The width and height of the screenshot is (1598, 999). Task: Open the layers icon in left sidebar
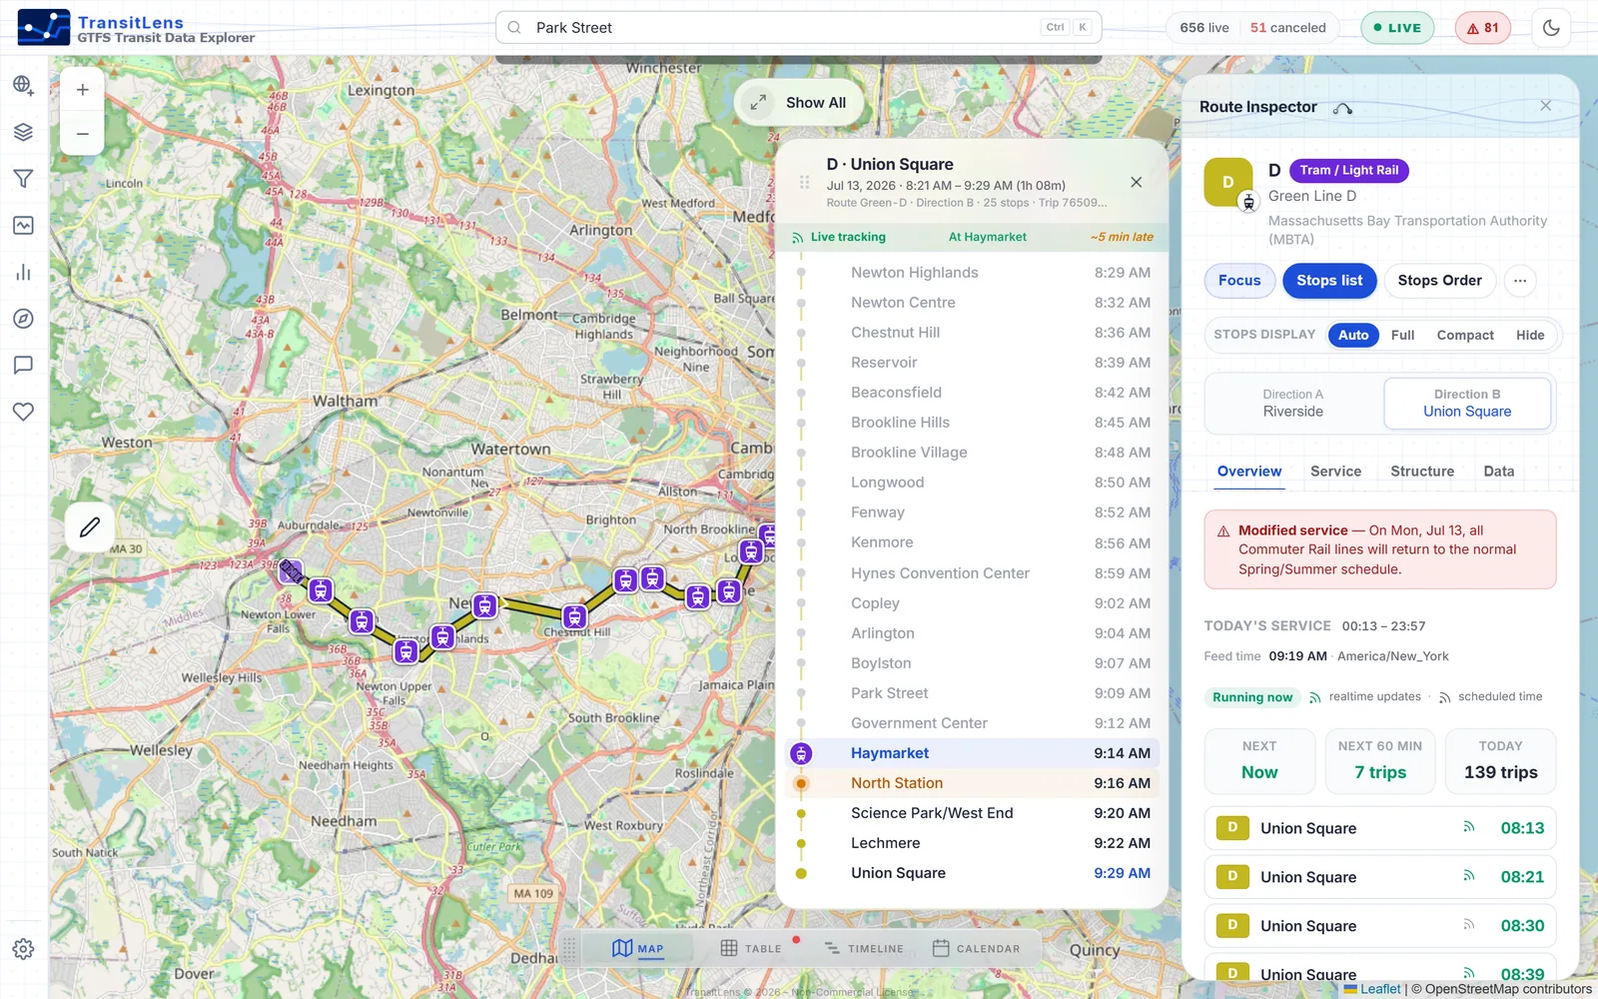tap(23, 132)
